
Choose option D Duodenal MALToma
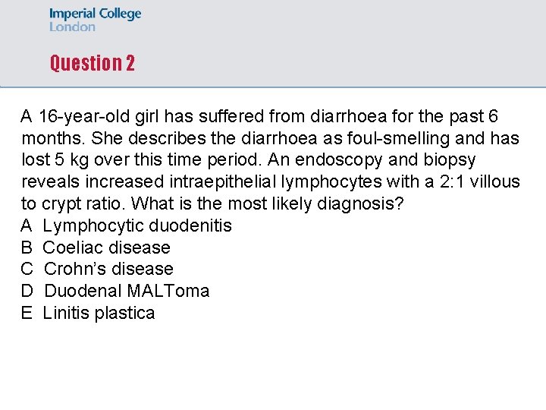pyautogui.click(x=127, y=291)
